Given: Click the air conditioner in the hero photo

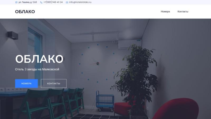Looking at the screenshot, I should pos(130,44).
